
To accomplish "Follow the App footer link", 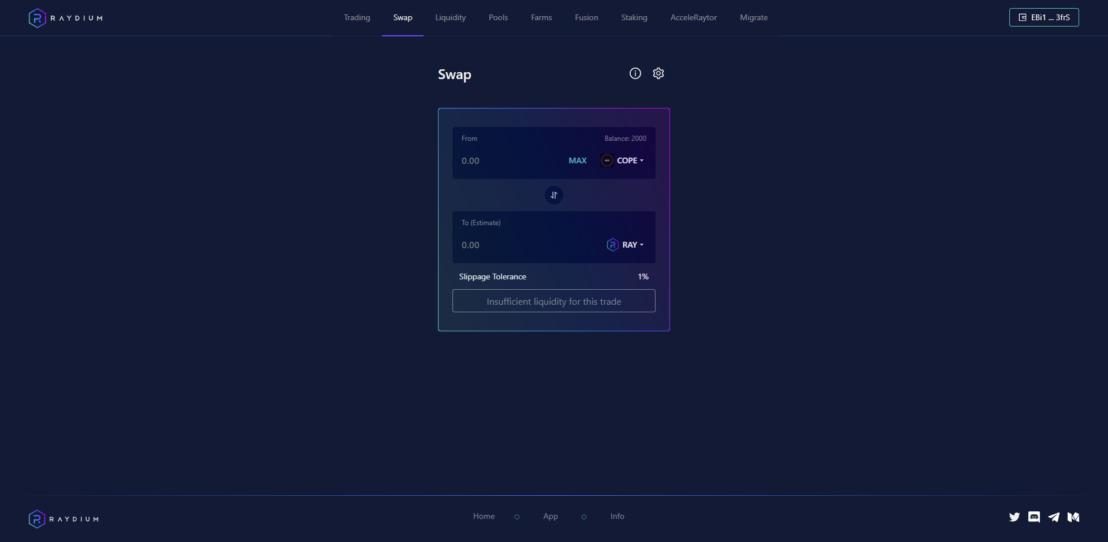I will (551, 517).
